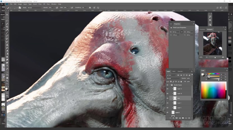Select the Clone Stamp tool

[7, 45]
